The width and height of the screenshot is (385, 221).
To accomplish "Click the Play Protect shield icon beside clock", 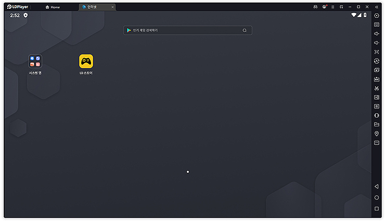I will (x=25, y=15).
